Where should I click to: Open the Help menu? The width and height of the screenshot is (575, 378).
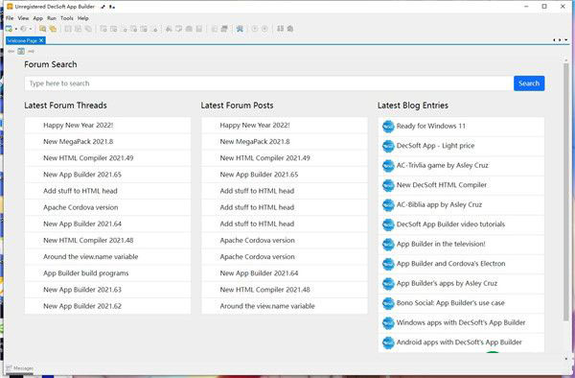pyautogui.click(x=82, y=18)
